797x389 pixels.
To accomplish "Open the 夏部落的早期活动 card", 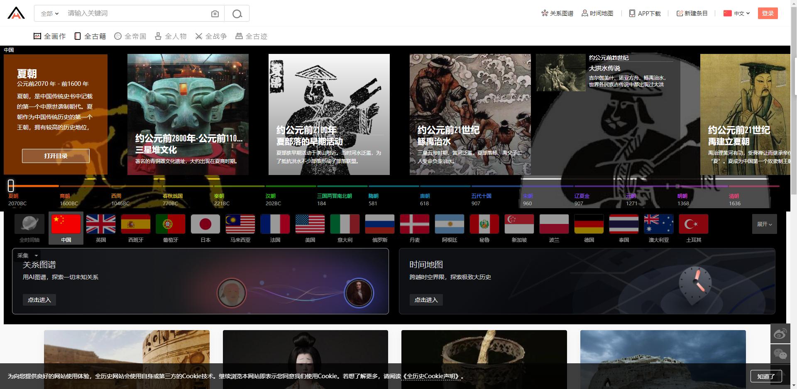I will pyautogui.click(x=329, y=114).
